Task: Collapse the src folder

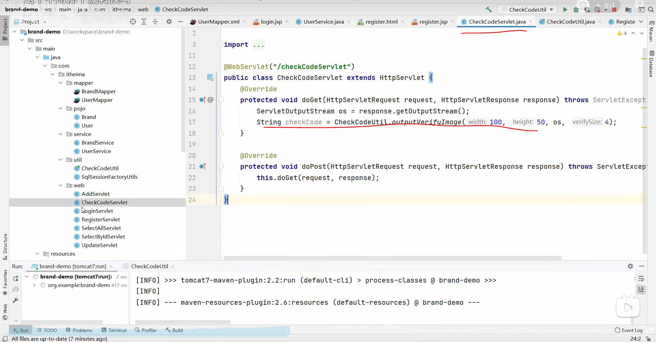Action: (22, 40)
